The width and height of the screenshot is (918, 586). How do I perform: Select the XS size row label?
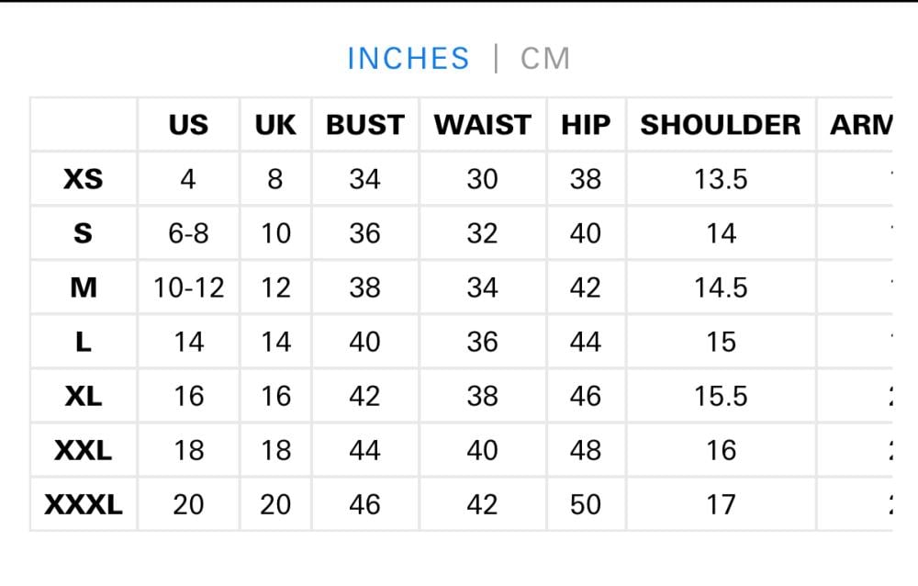84,179
